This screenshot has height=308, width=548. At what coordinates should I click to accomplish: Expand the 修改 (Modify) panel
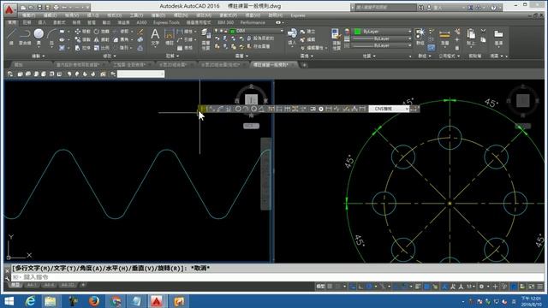pos(110,56)
